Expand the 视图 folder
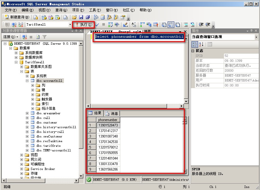 (x=21, y=155)
